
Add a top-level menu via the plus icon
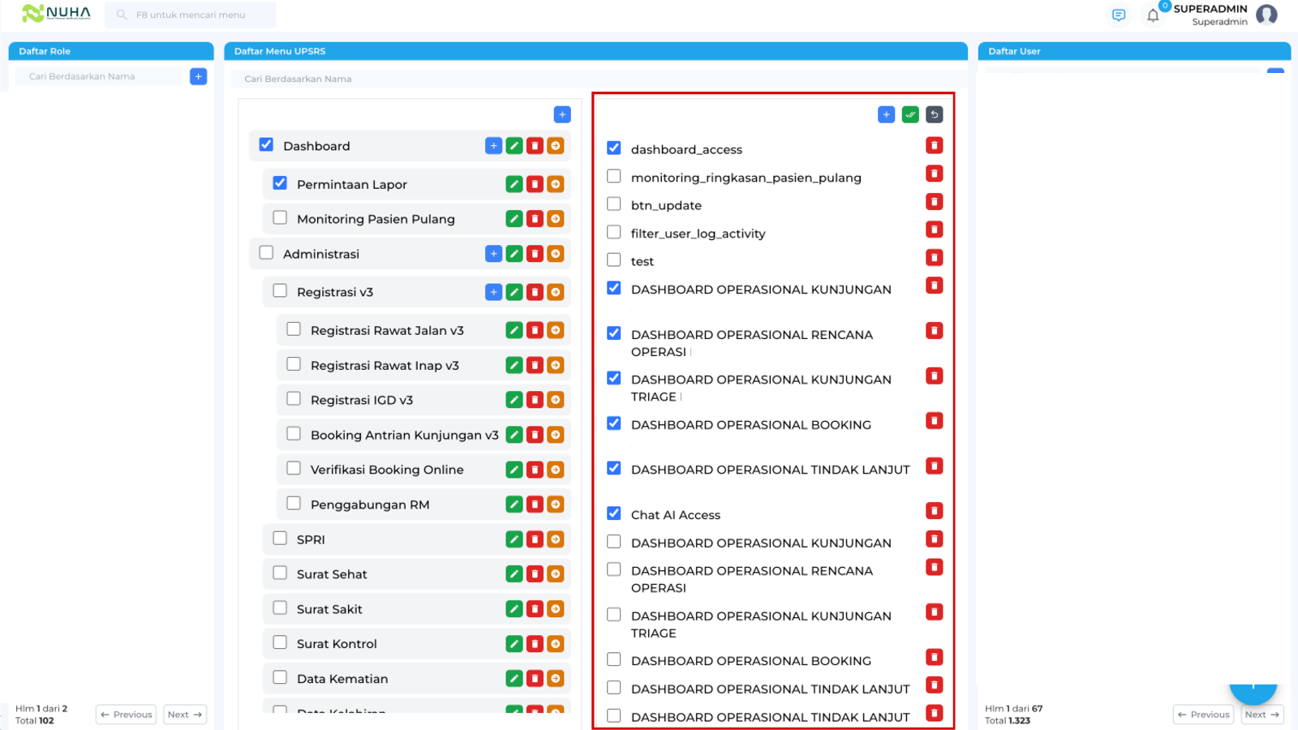click(562, 114)
